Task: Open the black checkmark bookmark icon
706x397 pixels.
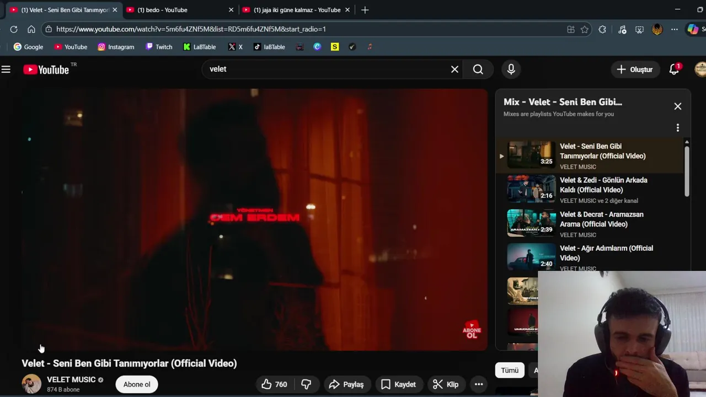Action: (352, 47)
